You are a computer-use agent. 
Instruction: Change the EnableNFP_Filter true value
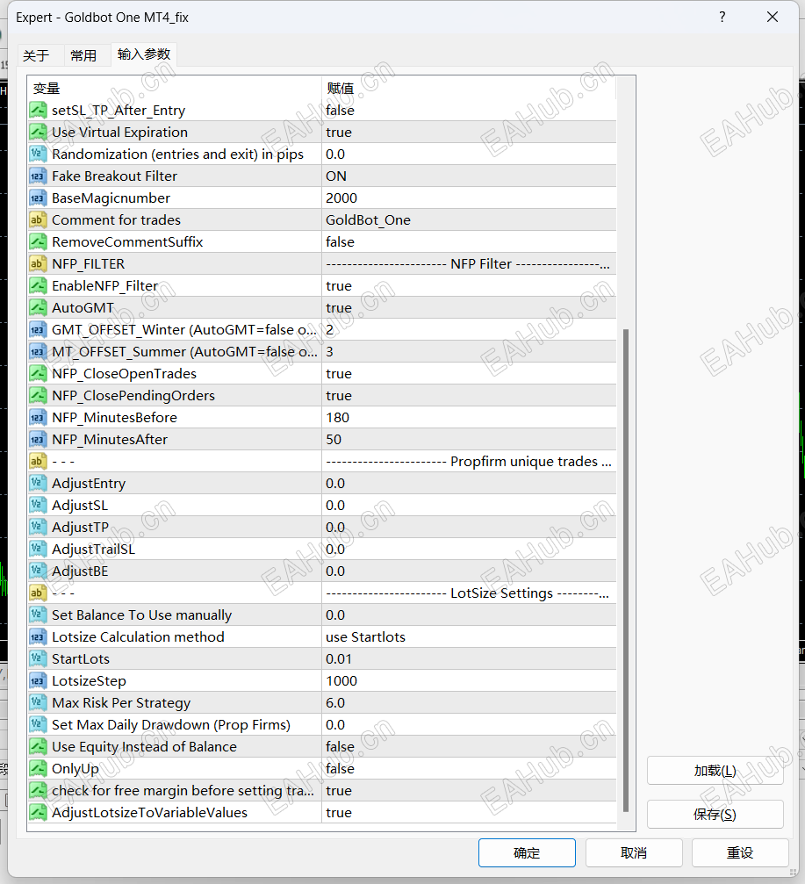pyautogui.click(x=469, y=286)
